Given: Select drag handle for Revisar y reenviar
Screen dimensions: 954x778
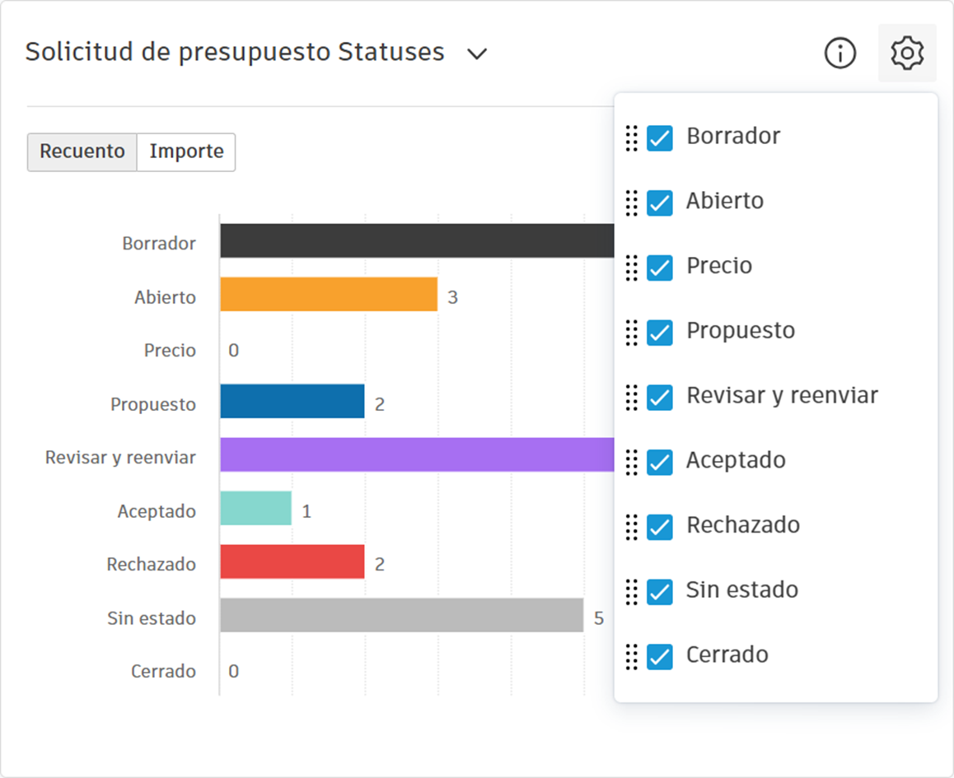Looking at the screenshot, I should pos(632,397).
